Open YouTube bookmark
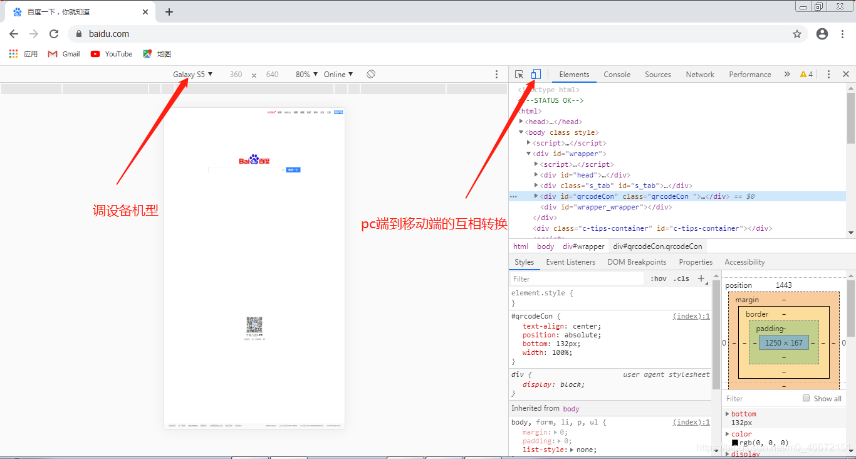Image resolution: width=856 pixels, height=459 pixels. (x=112, y=54)
